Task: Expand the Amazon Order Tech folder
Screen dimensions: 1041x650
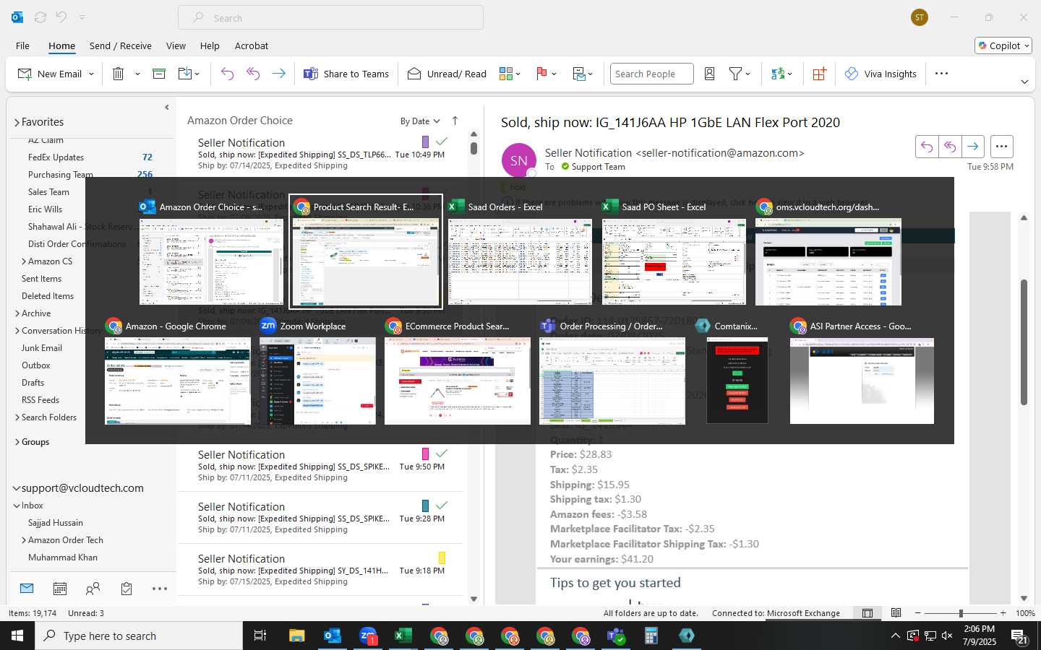Action: coord(24,540)
